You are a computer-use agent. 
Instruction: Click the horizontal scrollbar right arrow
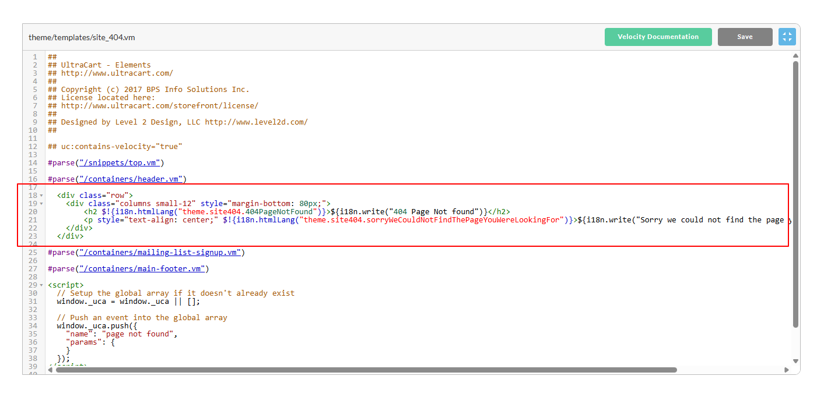[x=787, y=370]
